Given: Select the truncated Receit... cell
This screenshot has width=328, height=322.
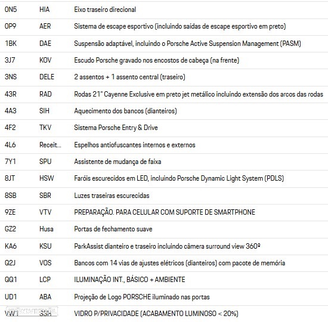Looking at the screenshot, I should tap(50, 145).
